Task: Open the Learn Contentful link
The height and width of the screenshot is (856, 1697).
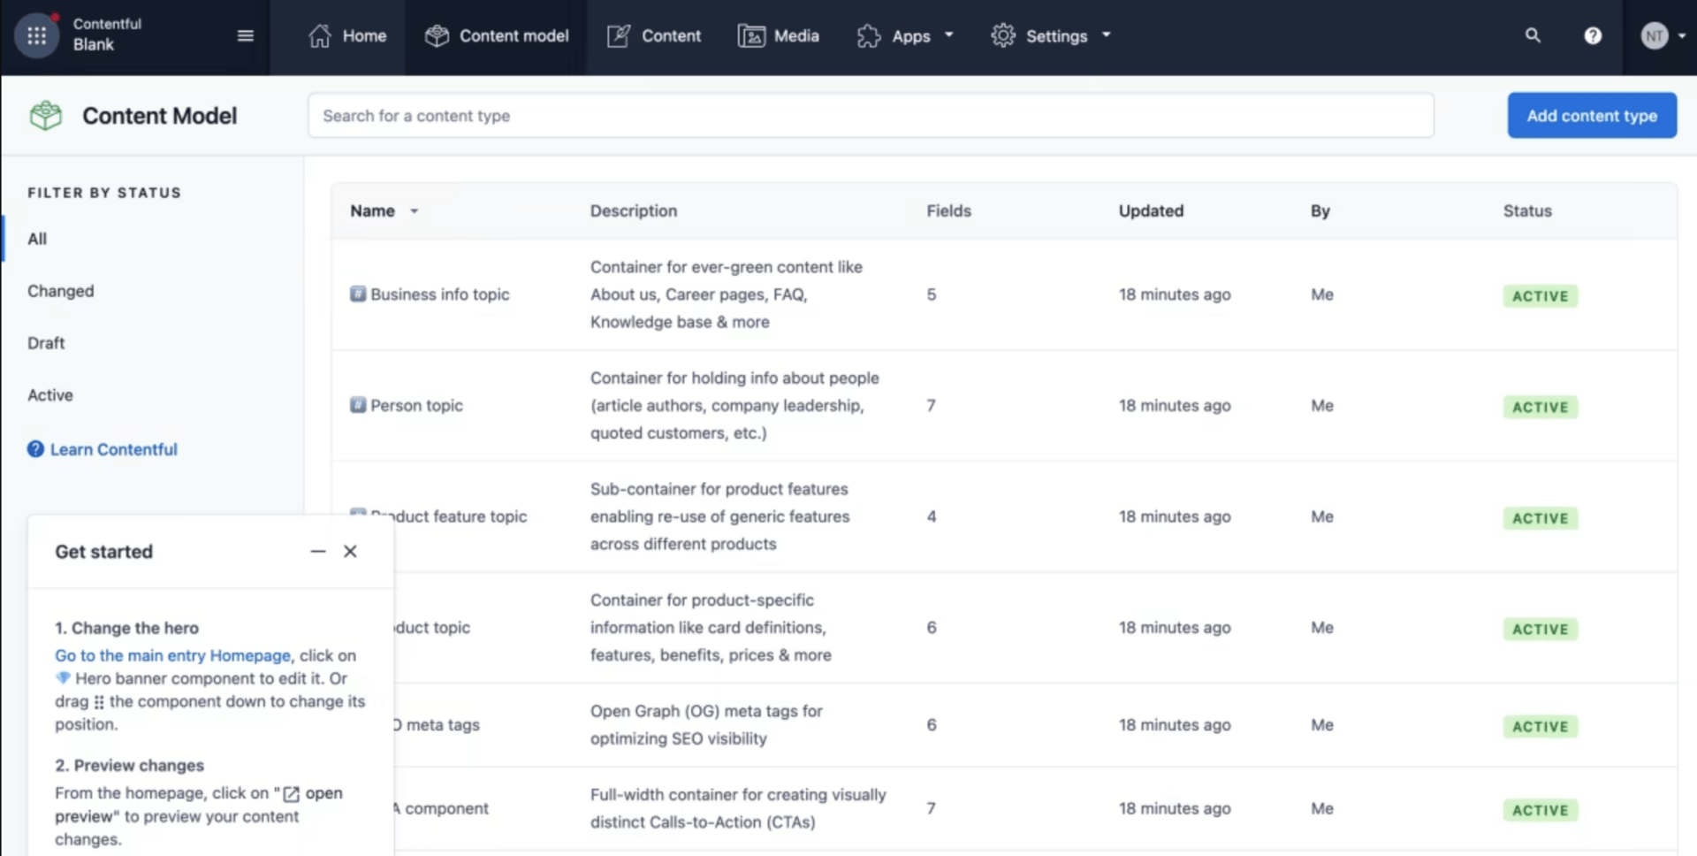Action: 113,449
